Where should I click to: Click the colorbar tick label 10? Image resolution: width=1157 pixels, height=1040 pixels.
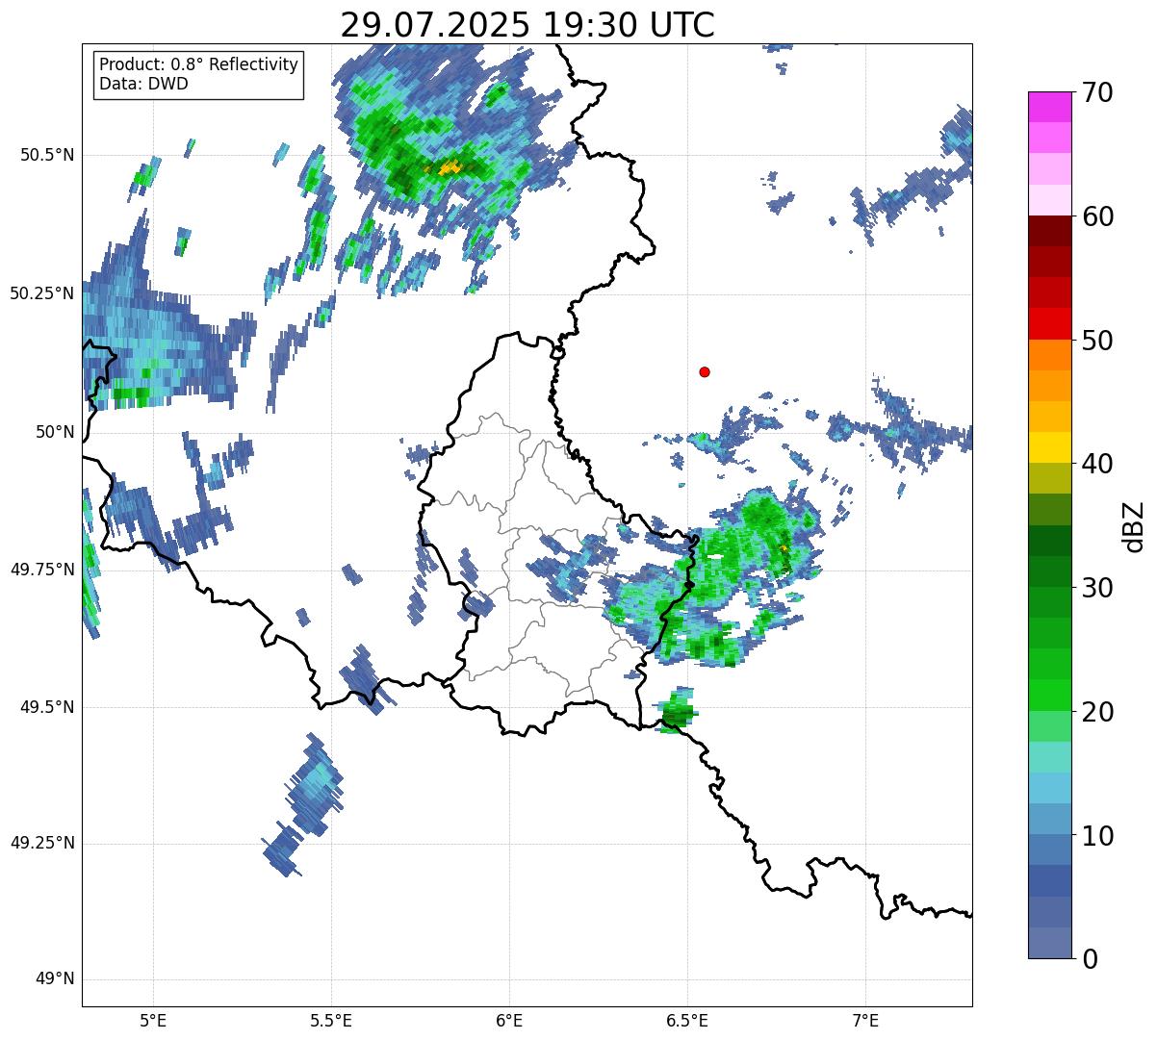[1097, 836]
